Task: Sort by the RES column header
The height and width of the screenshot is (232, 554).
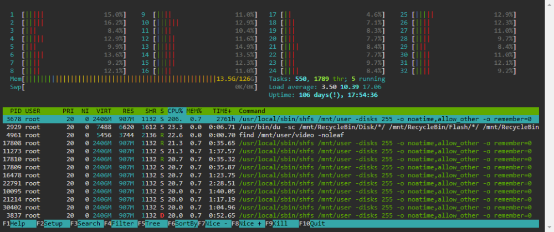Action: [x=128, y=111]
